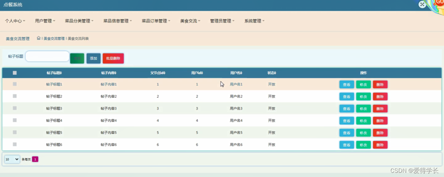Open the 用户管理 menu
This screenshot has width=444, height=177.
(45, 21)
